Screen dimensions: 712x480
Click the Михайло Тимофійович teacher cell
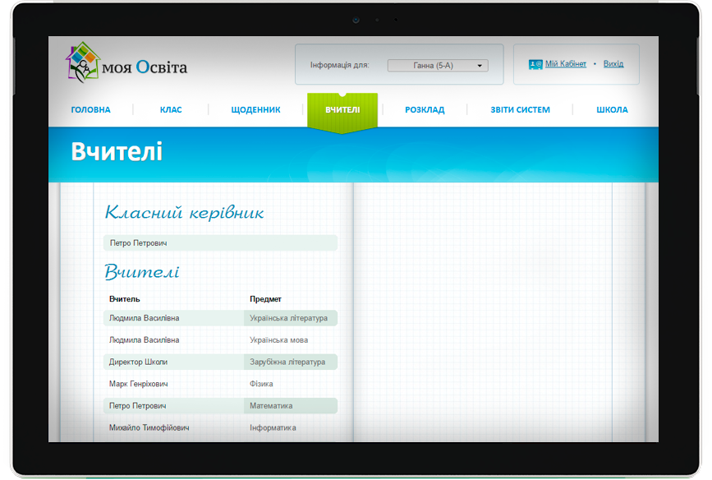(x=149, y=427)
